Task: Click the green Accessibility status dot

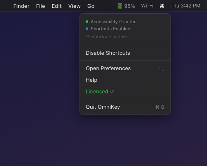Action: pyautogui.click(x=87, y=22)
